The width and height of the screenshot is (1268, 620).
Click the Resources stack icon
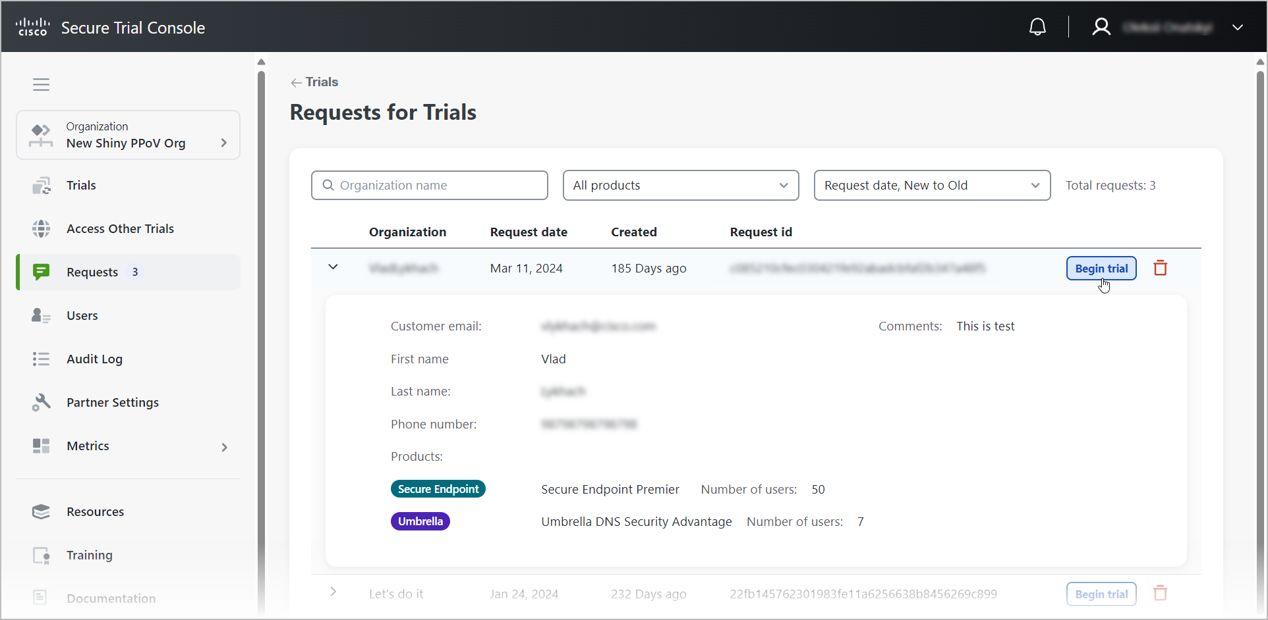pyautogui.click(x=42, y=512)
